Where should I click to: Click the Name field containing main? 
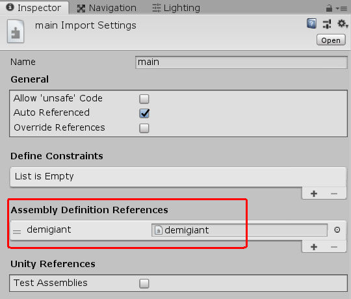tap(241, 62)
